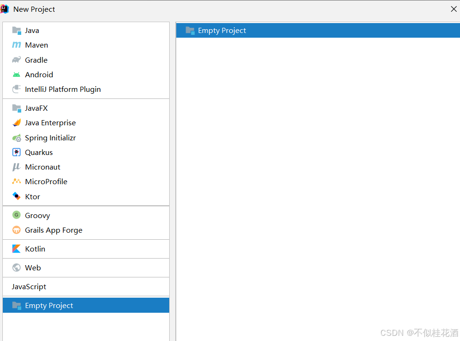Select the MicroProfile entry
460x341 pixels.
click(x=86, y=181)
